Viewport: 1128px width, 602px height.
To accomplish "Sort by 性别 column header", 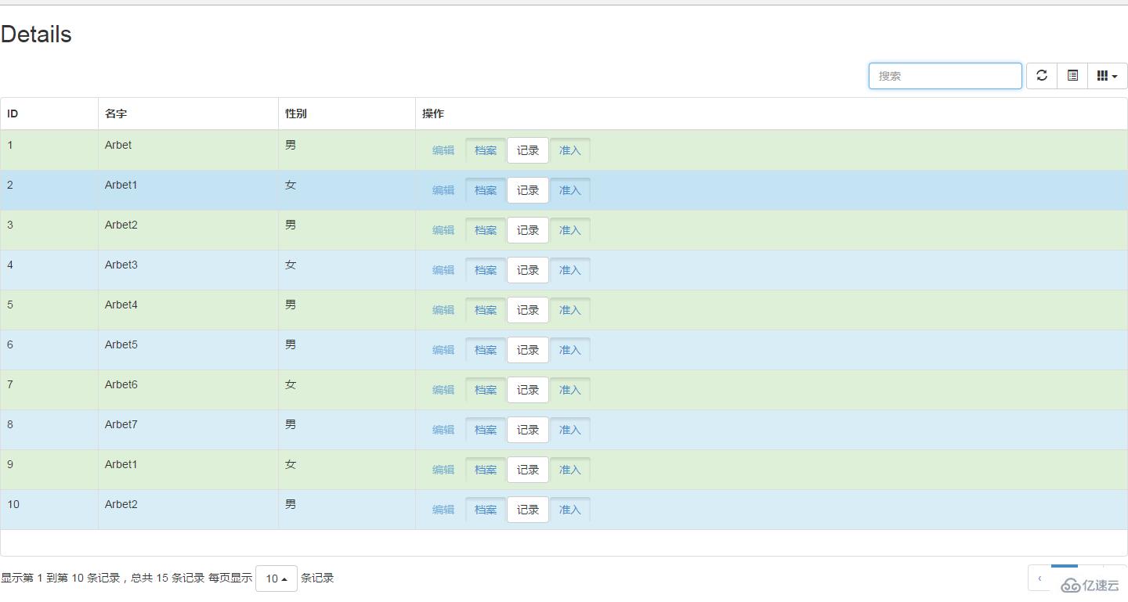I will coord(347,114).
